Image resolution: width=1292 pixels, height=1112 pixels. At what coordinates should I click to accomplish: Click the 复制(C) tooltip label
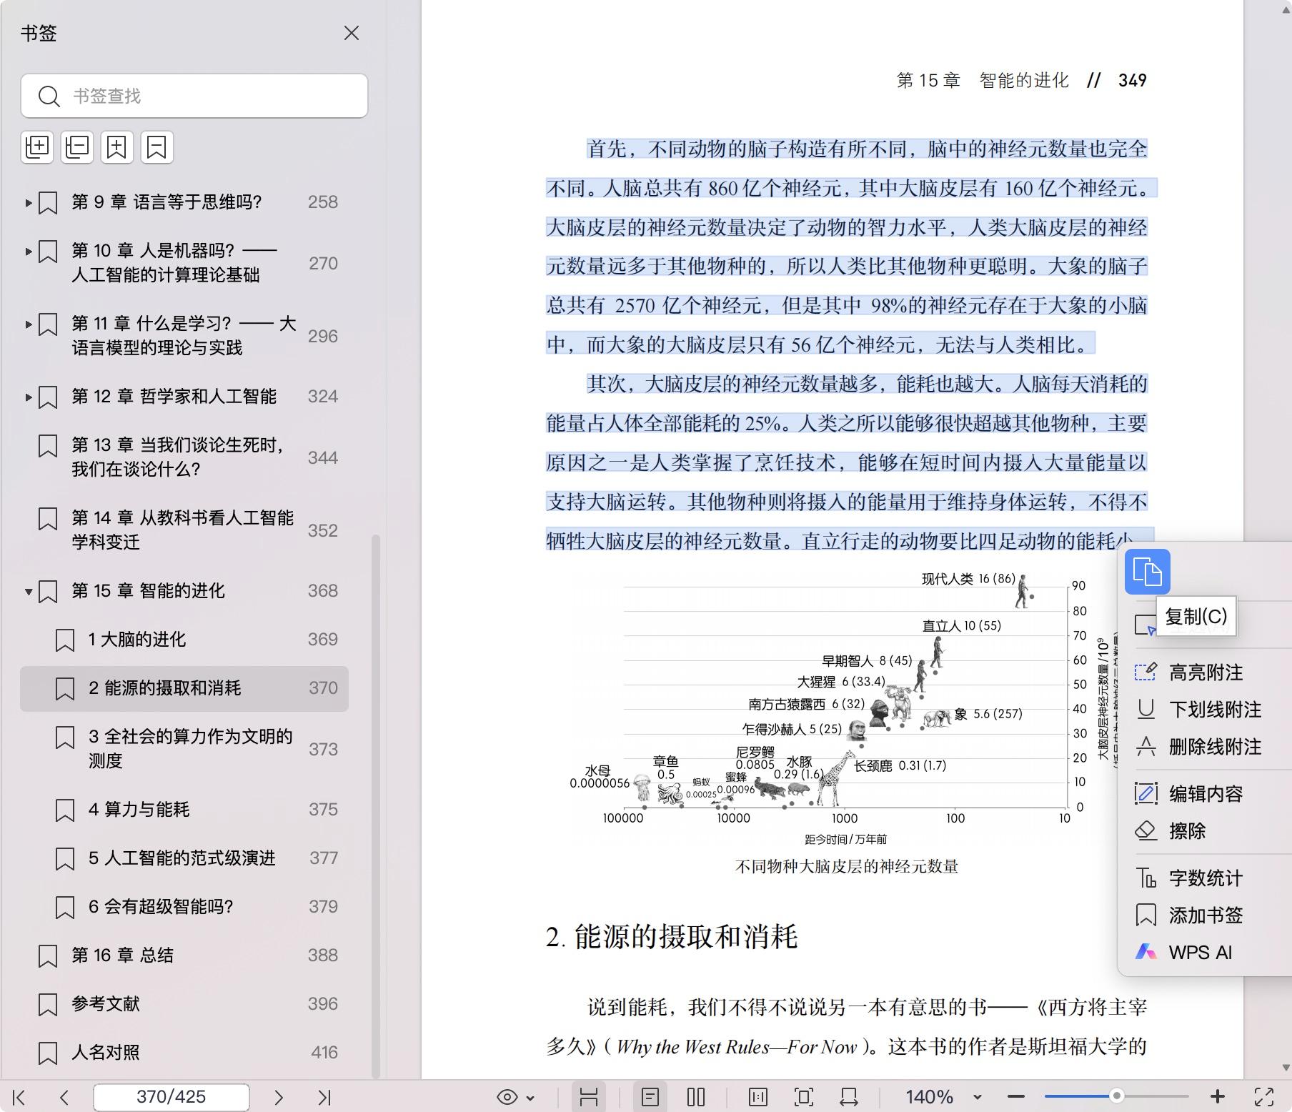[1196, 616]
